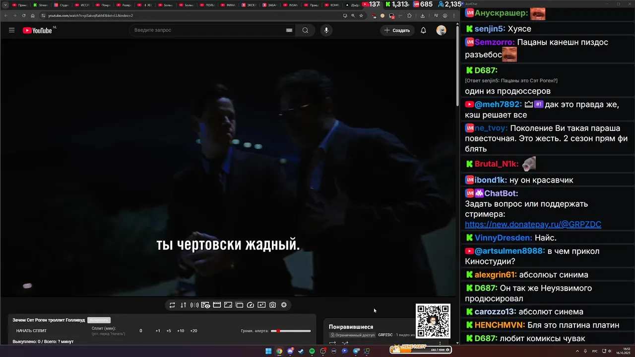
Task: Open Spotify from the taskbar
Action: [312, 351]
